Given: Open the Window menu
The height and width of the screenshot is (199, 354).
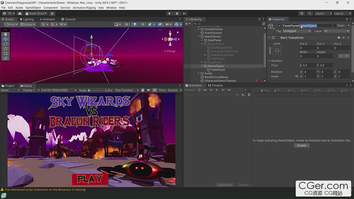Looking at the screenshot, I should 111,8.
